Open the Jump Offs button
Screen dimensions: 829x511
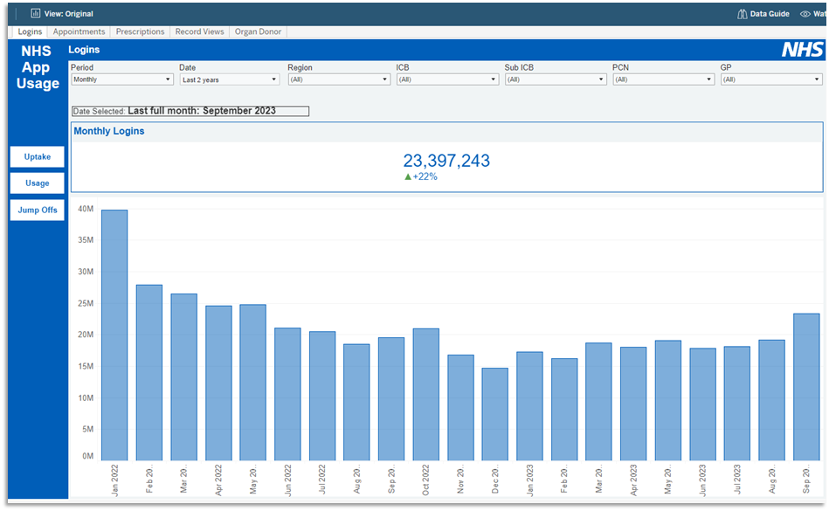click(x=37, y=210)
